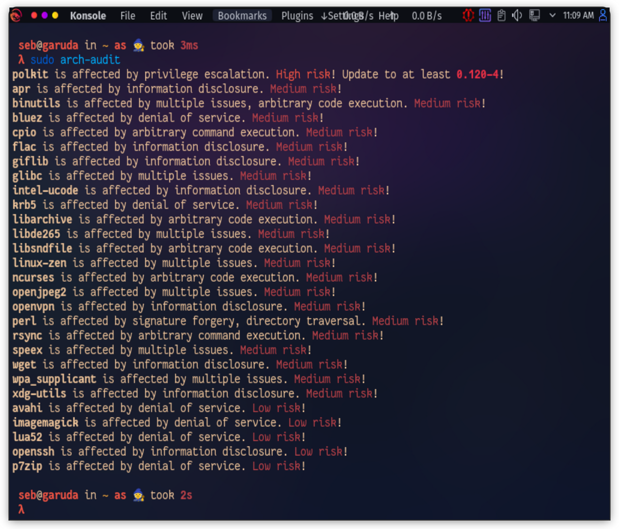
Task: Expand the hidden system tray arrow
Action: [x=552, y=15]
